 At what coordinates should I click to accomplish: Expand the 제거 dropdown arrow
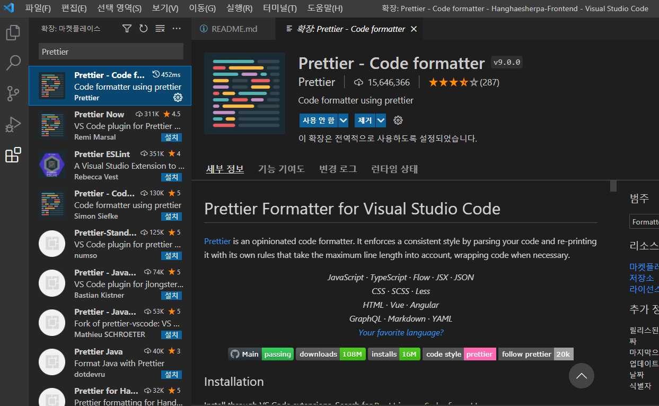tap(381, 120)
